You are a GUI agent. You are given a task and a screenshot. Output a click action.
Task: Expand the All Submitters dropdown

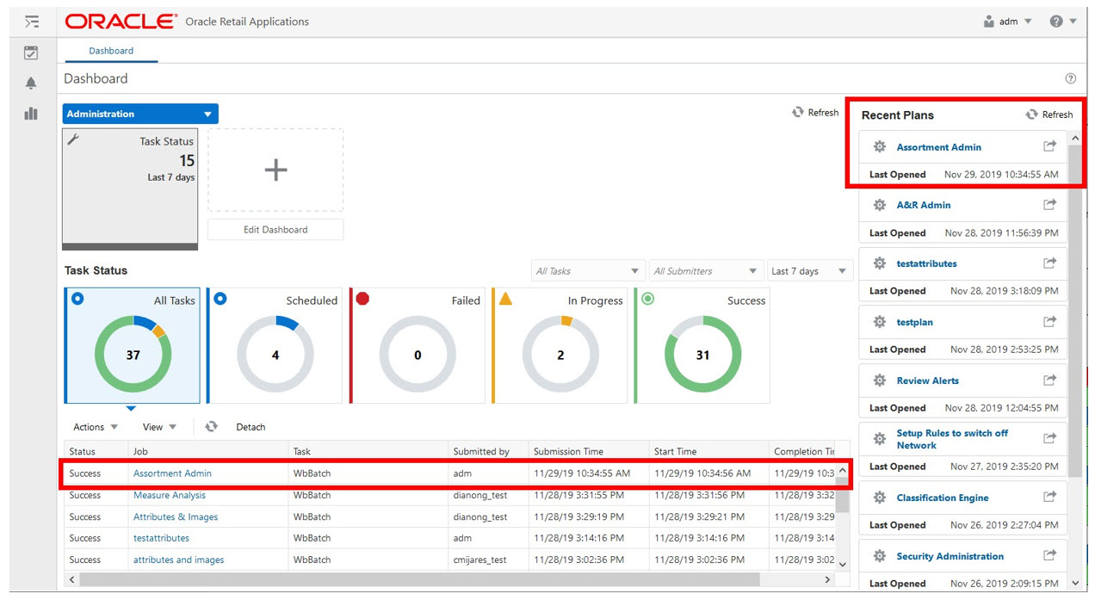point(706,271)
